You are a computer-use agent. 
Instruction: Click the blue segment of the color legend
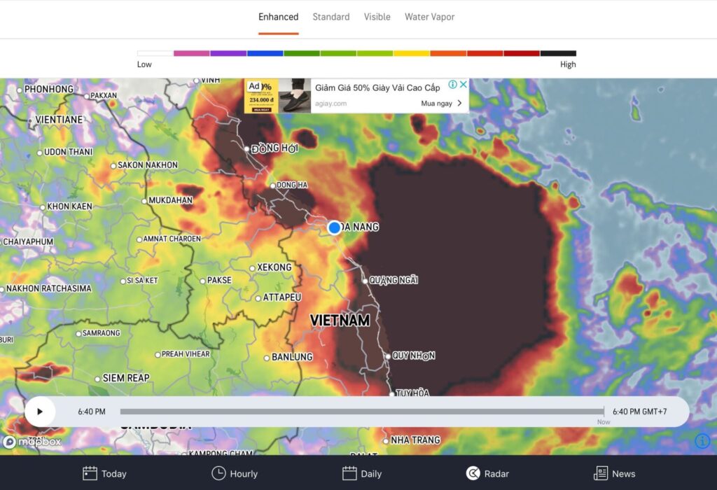click(265, 53)
